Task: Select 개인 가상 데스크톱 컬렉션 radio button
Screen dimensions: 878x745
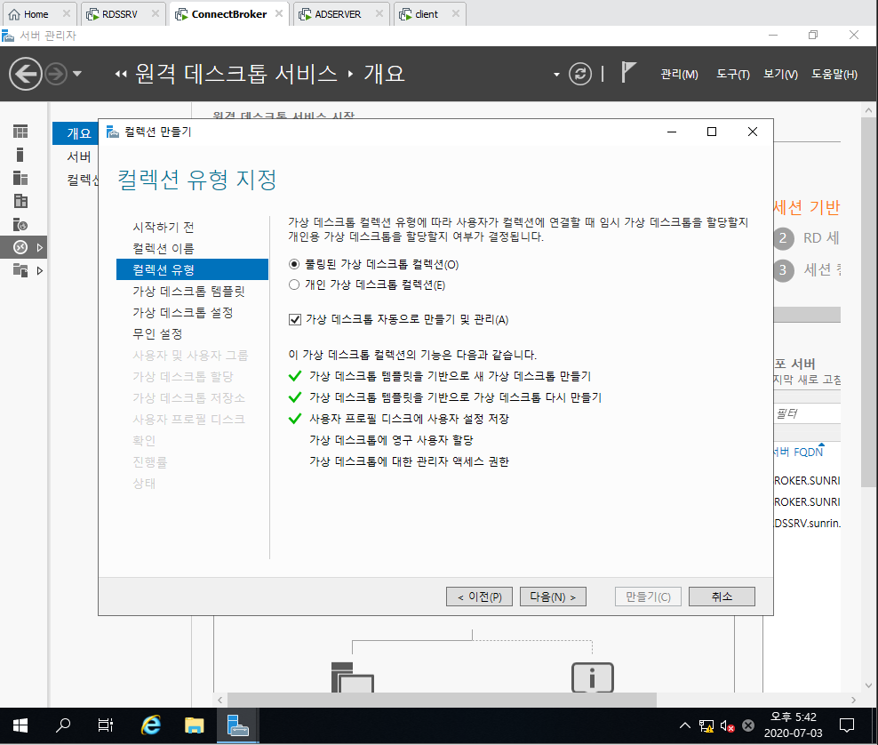Action: (294, 284)
